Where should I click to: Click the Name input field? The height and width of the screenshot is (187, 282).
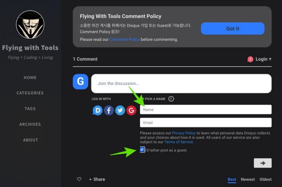tap(206, 110)
